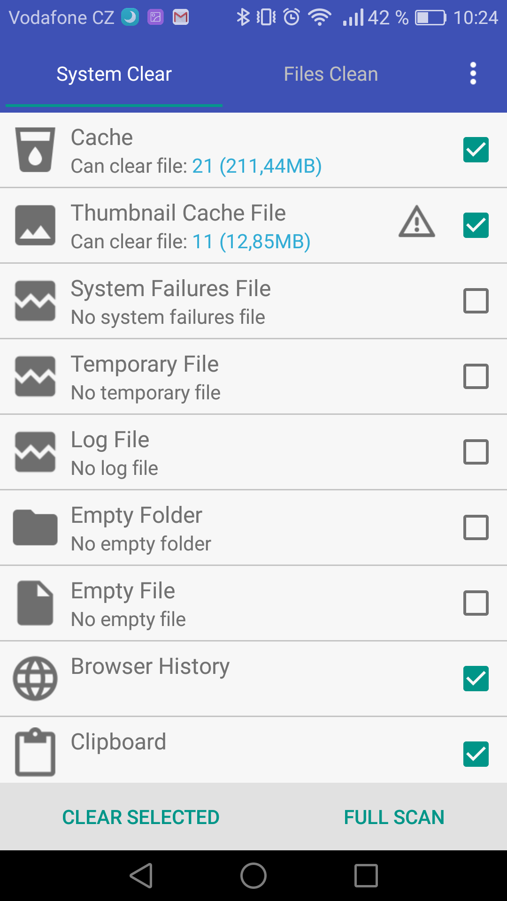Tap the CLEAR SELECTED button

click(141, 817)
